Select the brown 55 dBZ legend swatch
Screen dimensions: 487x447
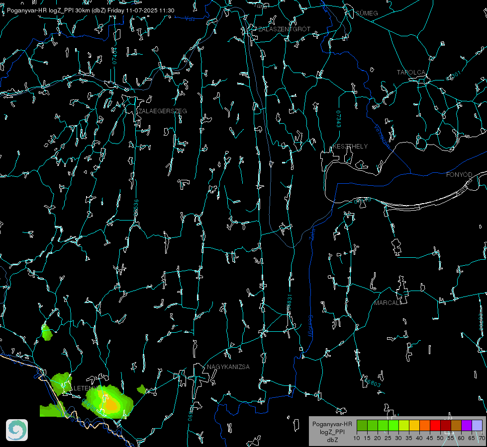pyautogui.click(x=456, y=426)
